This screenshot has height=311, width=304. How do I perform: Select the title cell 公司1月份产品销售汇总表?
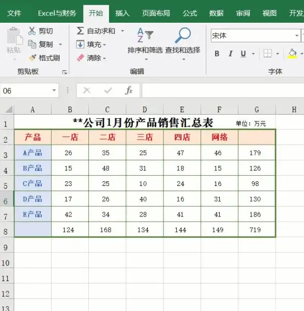tap(143, 123)
